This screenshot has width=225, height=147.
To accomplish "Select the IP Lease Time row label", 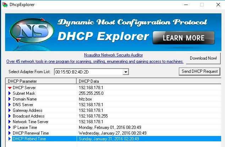I will (x=25, y=127).
